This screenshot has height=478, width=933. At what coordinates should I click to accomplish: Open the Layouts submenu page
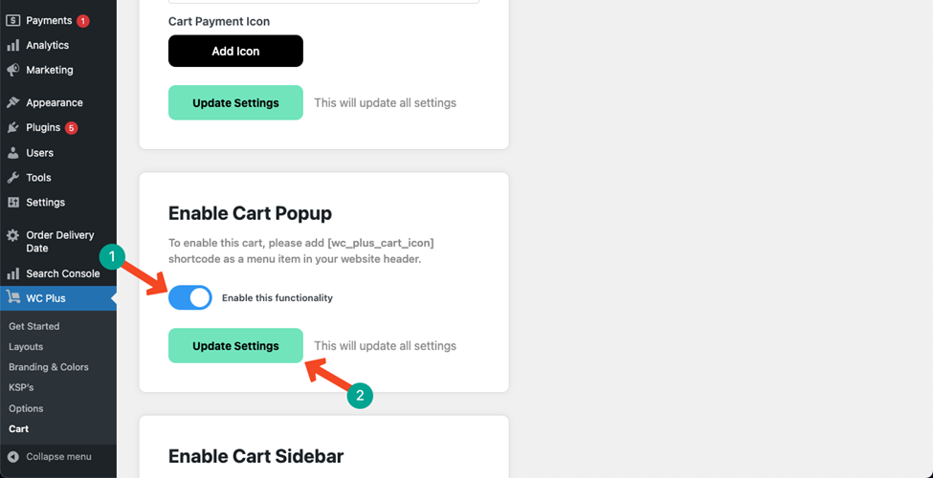pyautogui.click(x=26, y=347)
